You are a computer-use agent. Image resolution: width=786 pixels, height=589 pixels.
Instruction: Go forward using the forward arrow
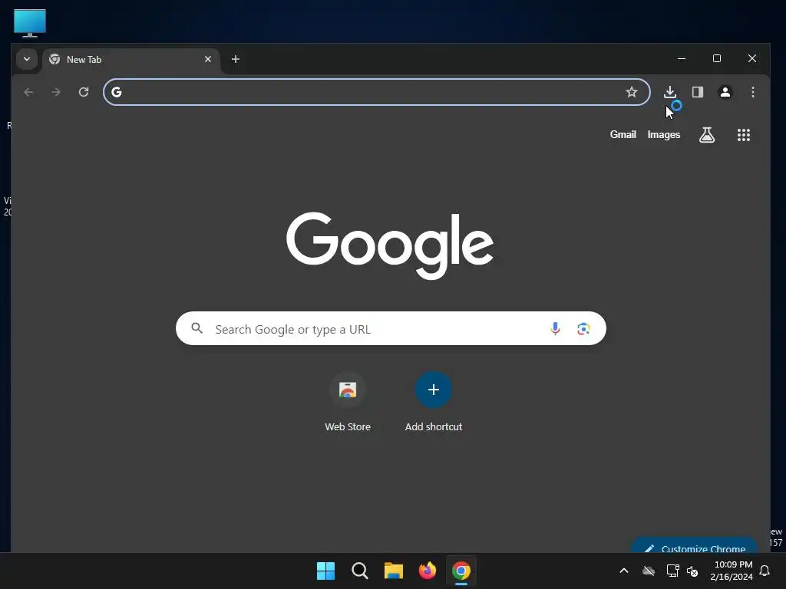[x=56, y=92]
